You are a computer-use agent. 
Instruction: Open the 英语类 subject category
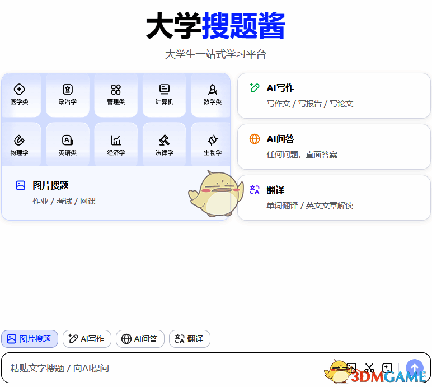click(68, 145)
